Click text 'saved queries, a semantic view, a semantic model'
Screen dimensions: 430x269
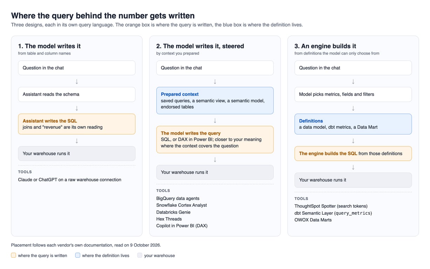213,101
